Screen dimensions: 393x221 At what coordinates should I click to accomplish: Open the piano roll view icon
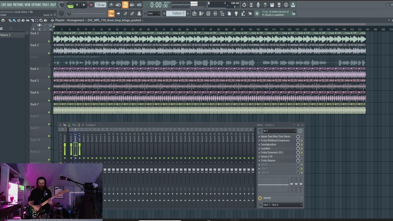(x=201, y=13)
